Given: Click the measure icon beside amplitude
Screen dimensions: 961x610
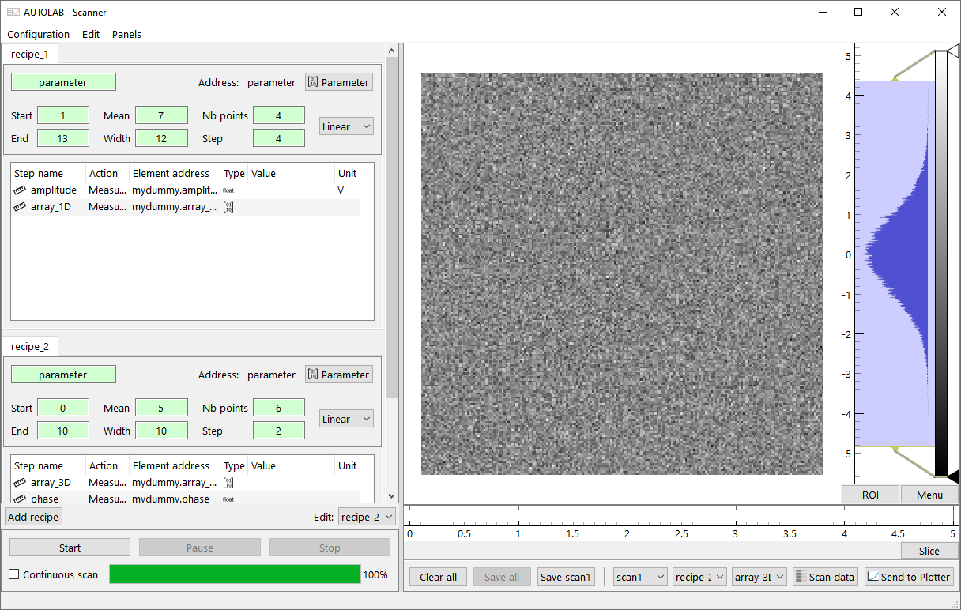Looking at the screenshot, I should 21,190.
